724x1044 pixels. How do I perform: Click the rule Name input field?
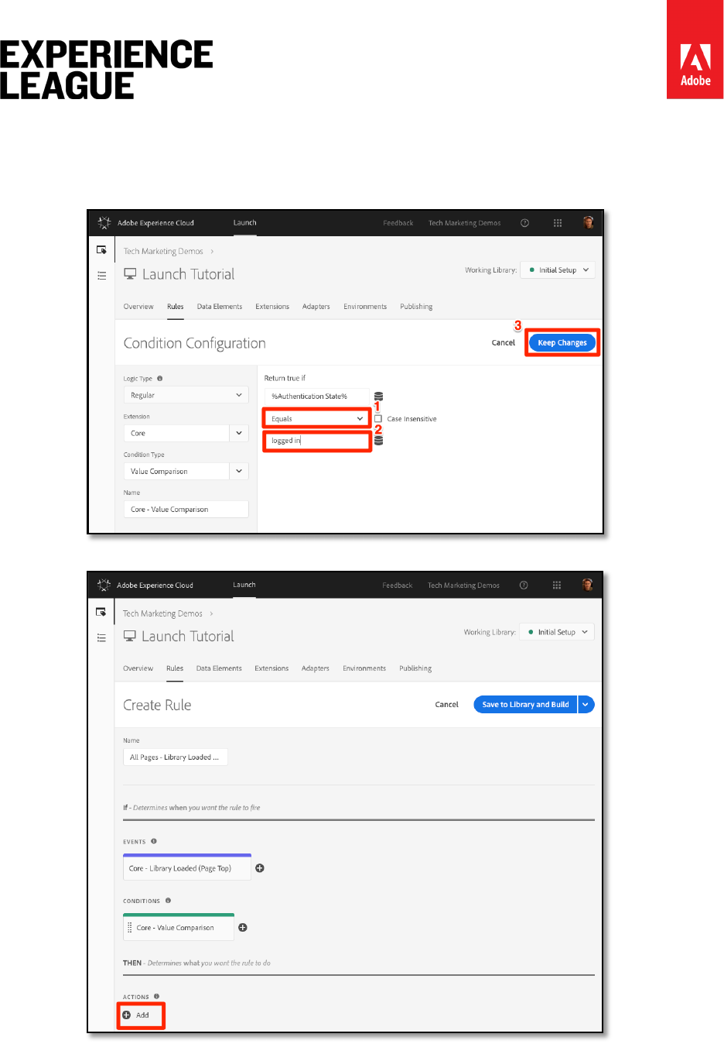(176, 757)
